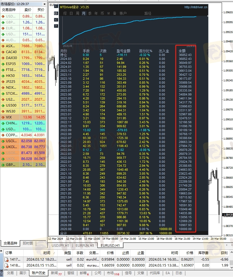Viewport: 233px width, 277px height.
Task: Click the CHIN up arrow icon
Action: [x=3, y=123]
